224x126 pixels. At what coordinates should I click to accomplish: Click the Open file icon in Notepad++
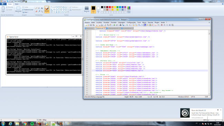coord(88,25)
